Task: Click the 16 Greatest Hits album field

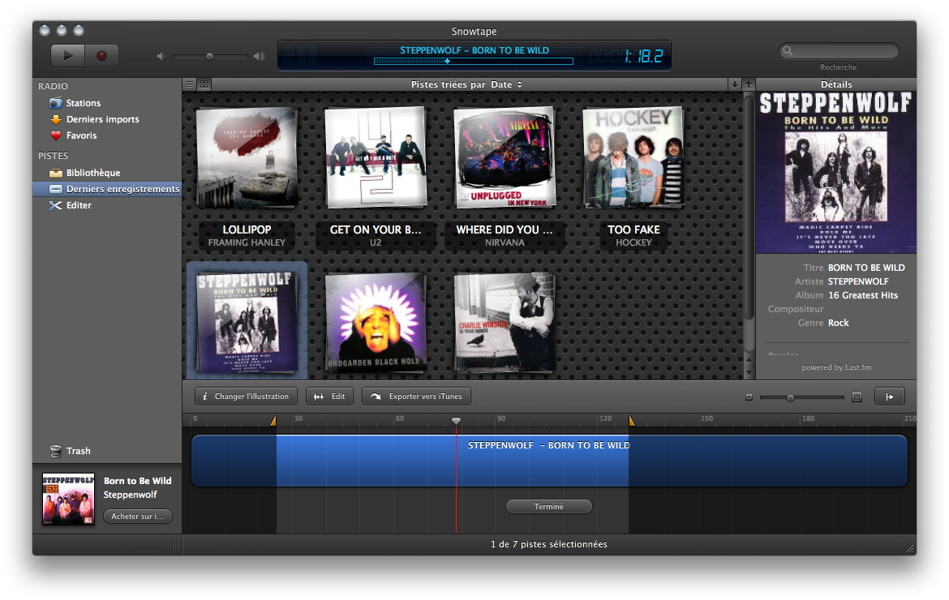Action: point(863,295)
